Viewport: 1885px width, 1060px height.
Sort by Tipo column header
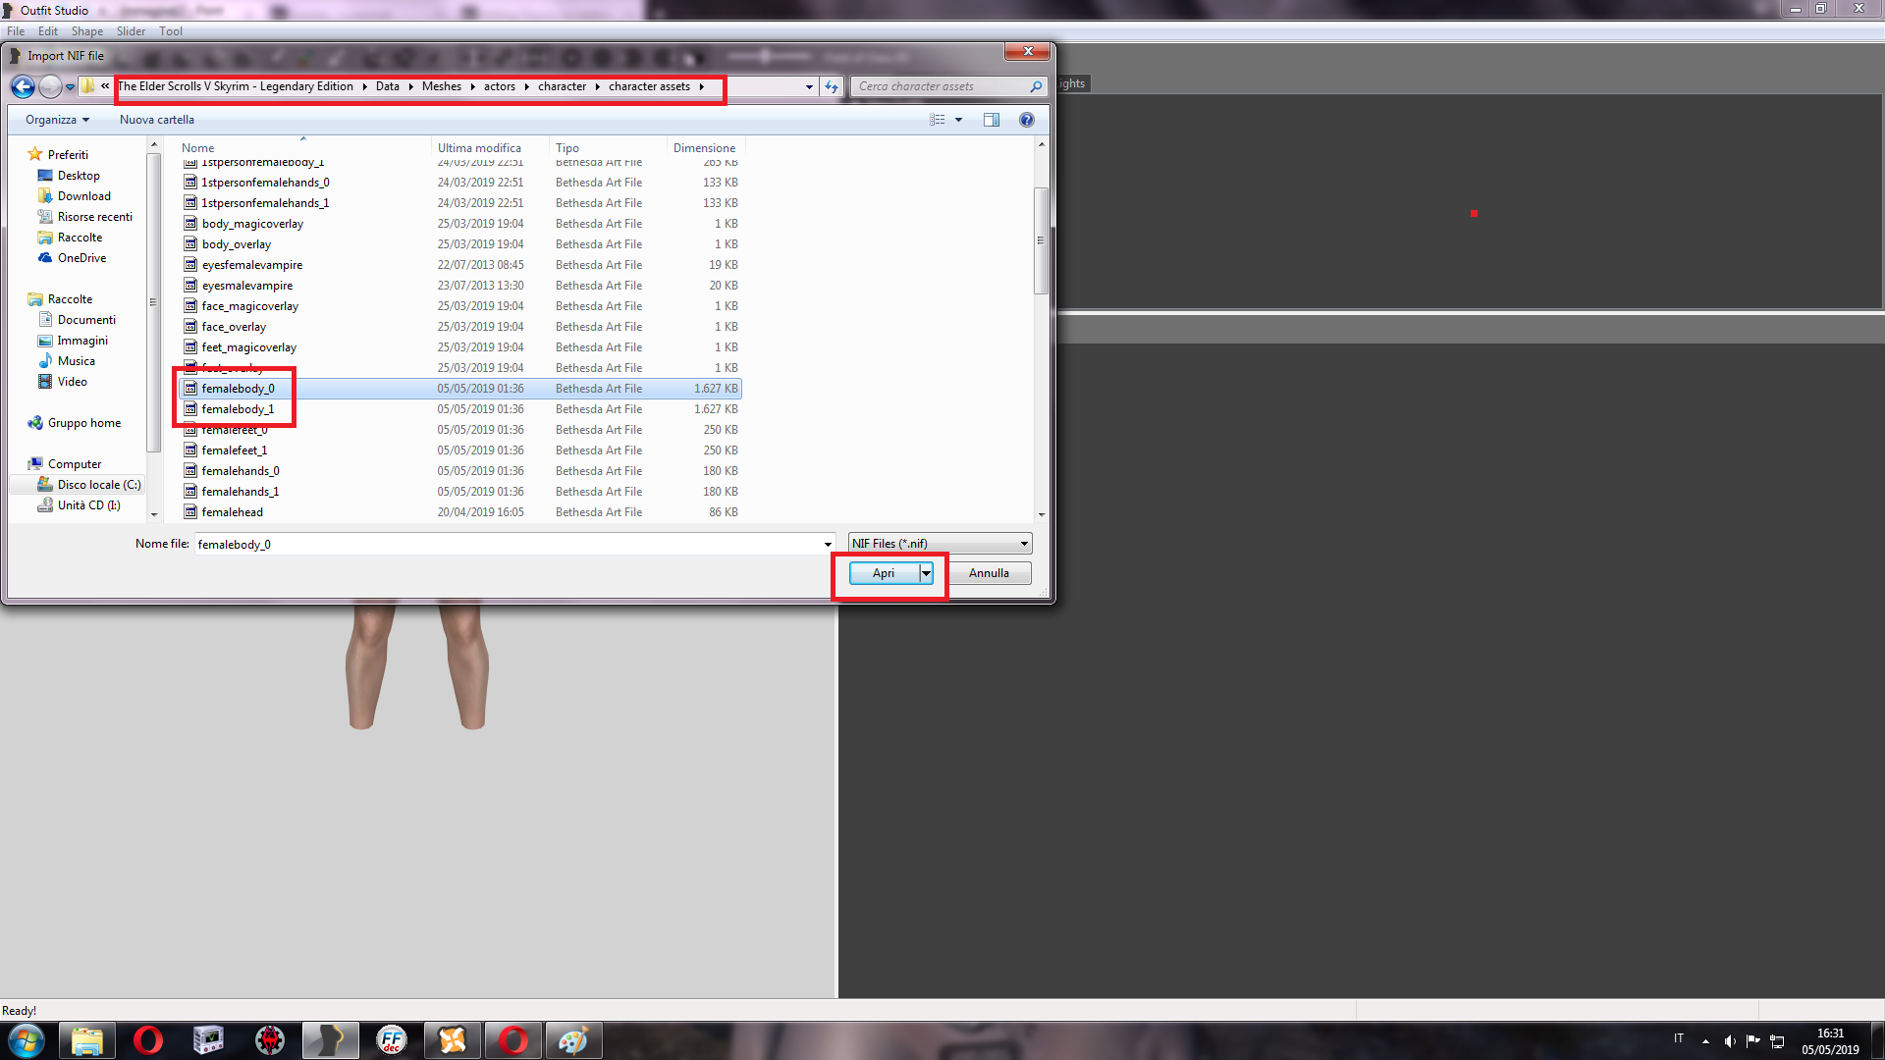coord(609,148)
